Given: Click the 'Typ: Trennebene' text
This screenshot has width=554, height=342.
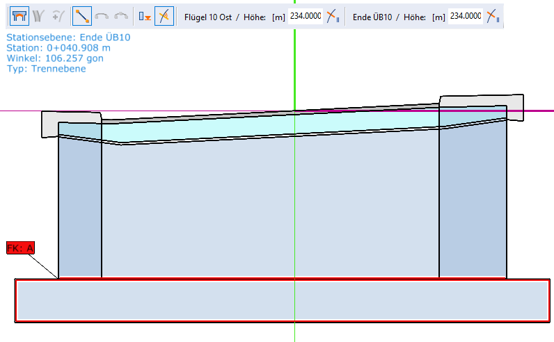Looking at the screenshot, I should (x=47, y=69).
